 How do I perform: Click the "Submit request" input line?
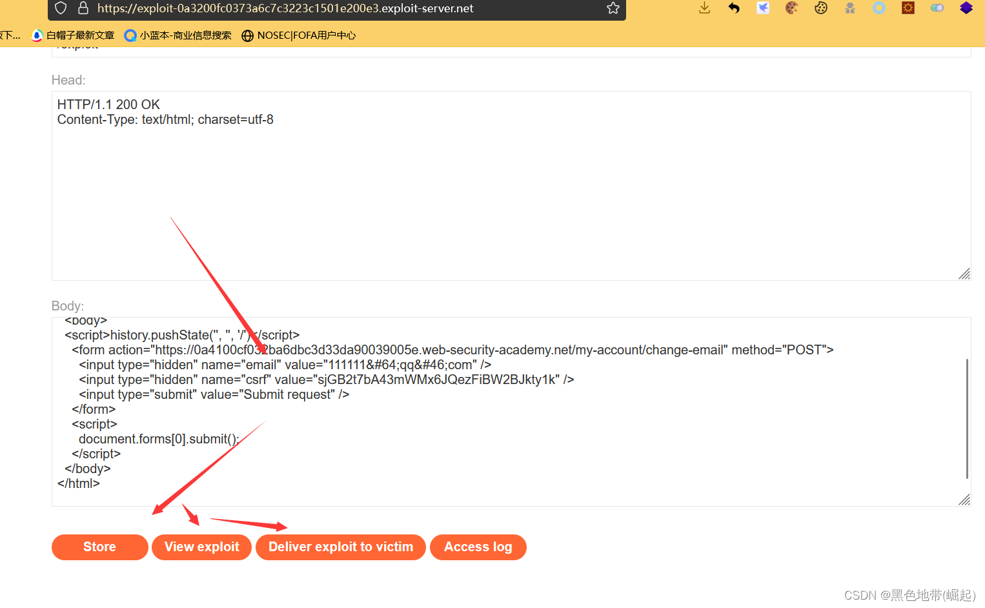coord(214,394)
